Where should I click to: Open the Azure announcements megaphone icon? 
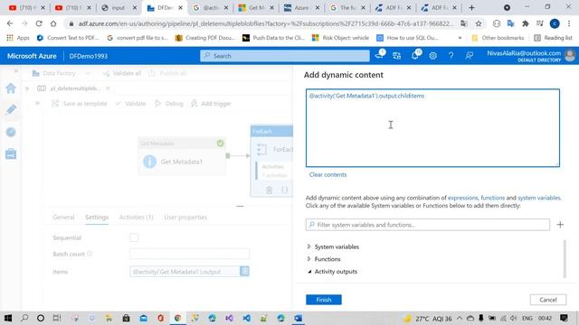[379, 56]
